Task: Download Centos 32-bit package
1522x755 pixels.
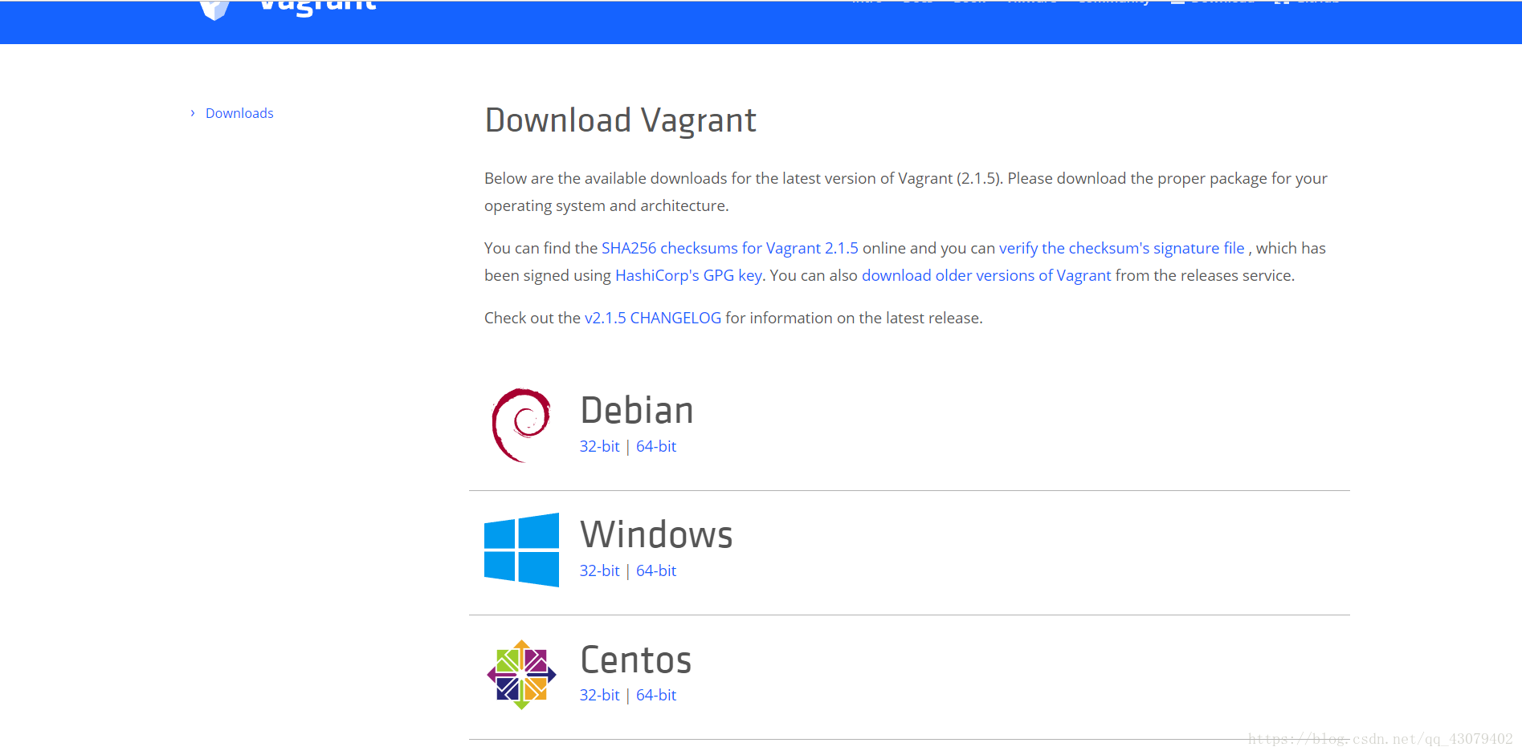Action: pos(600,696)
